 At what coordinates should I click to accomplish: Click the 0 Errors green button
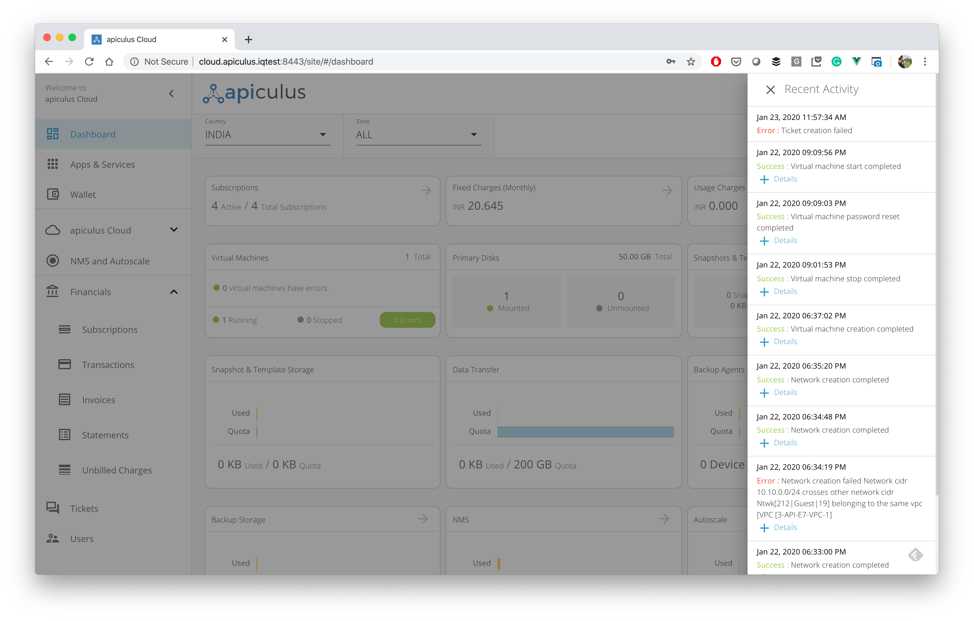(407, 320)
